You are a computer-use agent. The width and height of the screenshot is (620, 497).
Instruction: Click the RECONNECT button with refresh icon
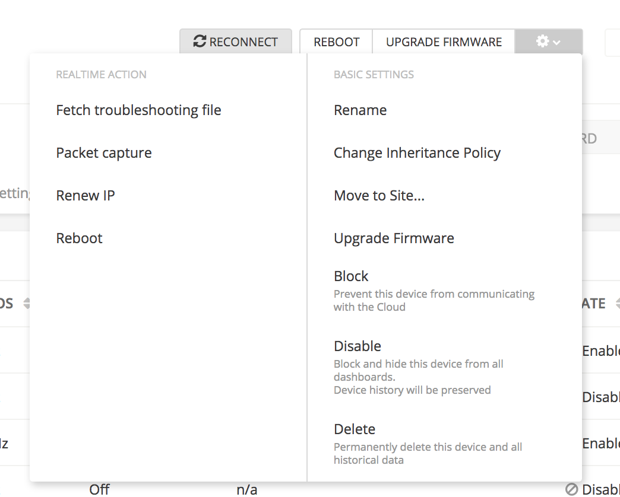pyautogui.click(x=236, y=42)
